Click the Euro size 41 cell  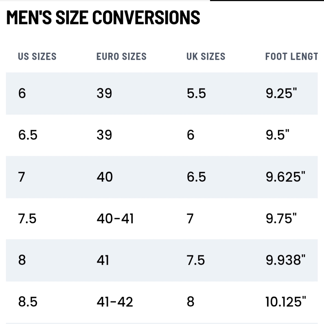click(103, 260)
